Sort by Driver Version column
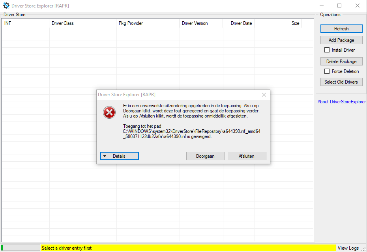The height and width of the screenshot is (252, 367). 201,23
